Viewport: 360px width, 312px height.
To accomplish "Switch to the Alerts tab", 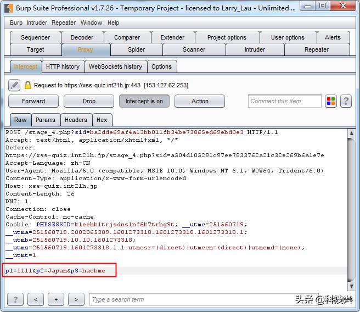I will (333, 37).
